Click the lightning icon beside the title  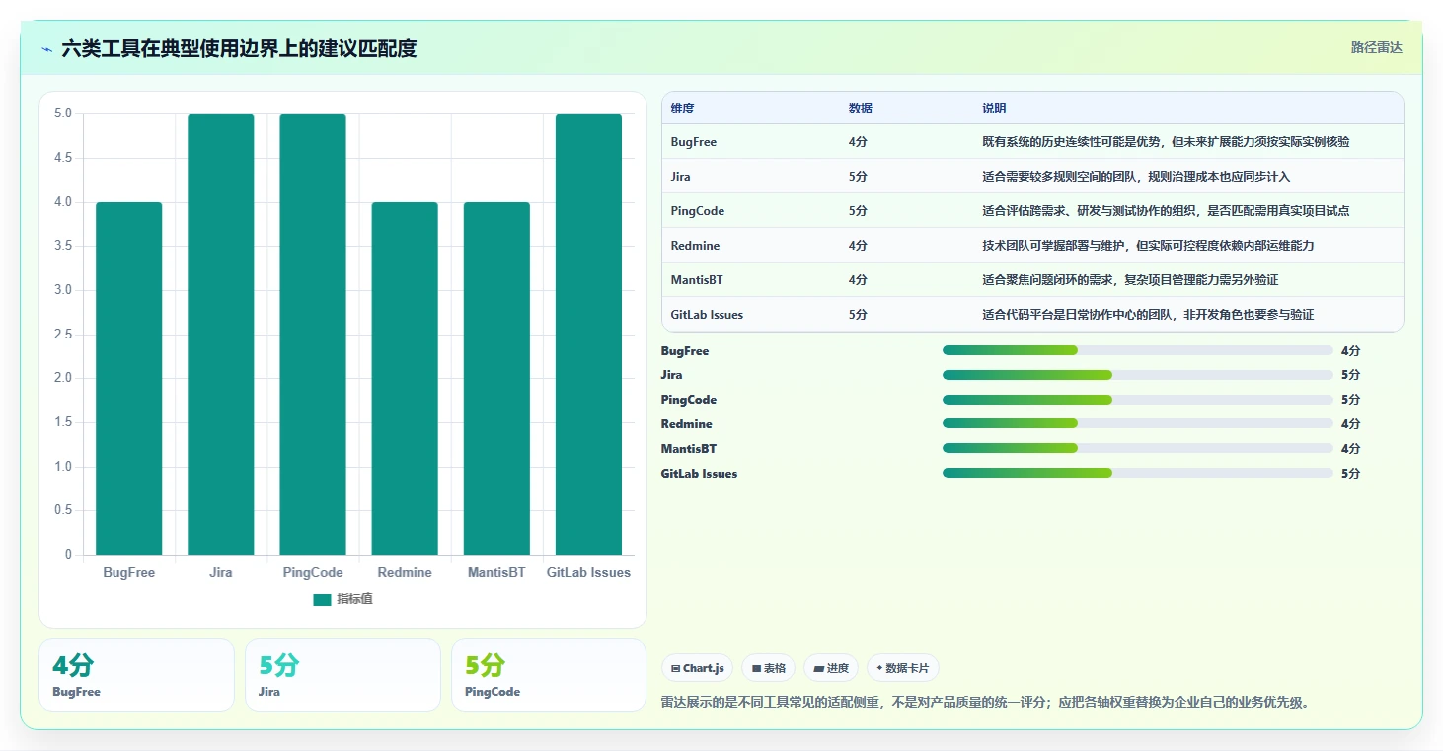[47, 48]
